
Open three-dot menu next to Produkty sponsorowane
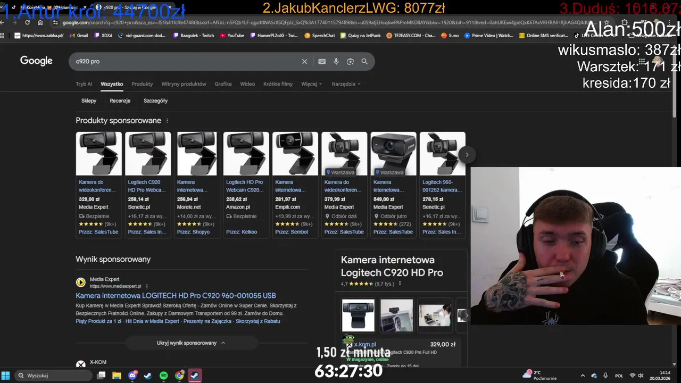click(x=167, y=121)
